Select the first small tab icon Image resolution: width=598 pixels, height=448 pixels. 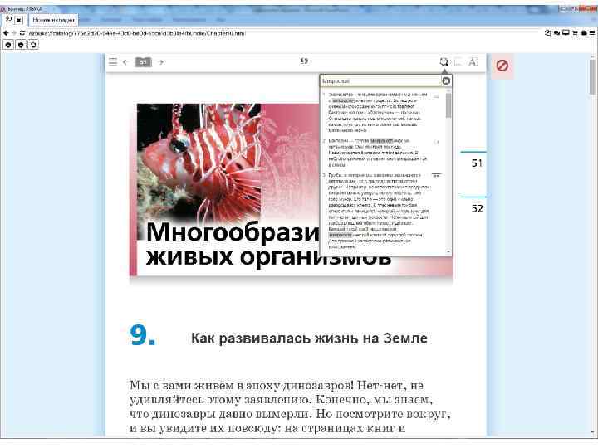point(9,19)
